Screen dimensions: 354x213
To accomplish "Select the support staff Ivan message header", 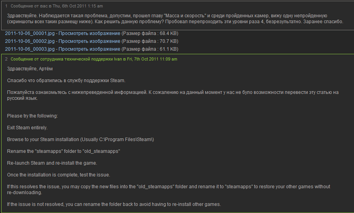I will pos(94,59).
